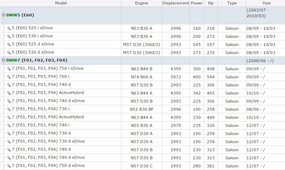The width and height of the screenshot is (285, 170).
Task: Open the model name 7 (F01, F02, F03, F04) 730 i
Action: click(40, 109)
